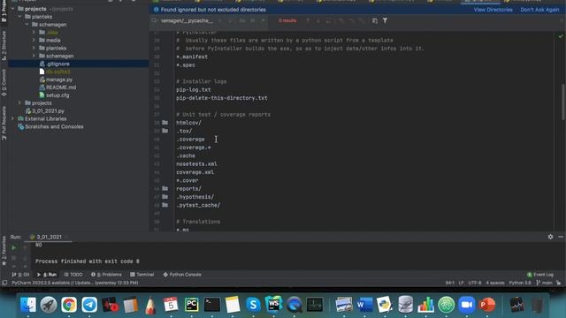Open the 3_01_2021.py file
Image resolution: width=566 pixels, height=318 pixels.
[x=48, y=111]
